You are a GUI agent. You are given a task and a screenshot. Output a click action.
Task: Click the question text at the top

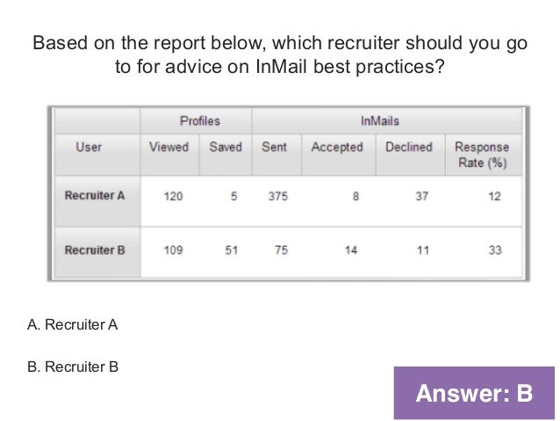pos(280,54)
